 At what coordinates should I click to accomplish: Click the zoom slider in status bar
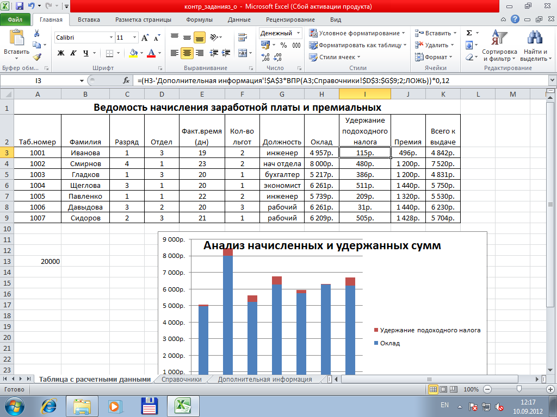[x=519, y=389]
